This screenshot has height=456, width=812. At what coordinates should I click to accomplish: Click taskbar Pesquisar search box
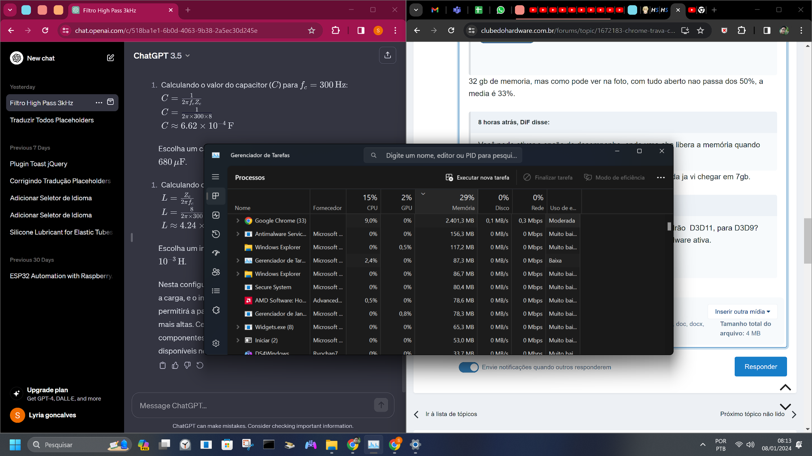pos(79,445)
